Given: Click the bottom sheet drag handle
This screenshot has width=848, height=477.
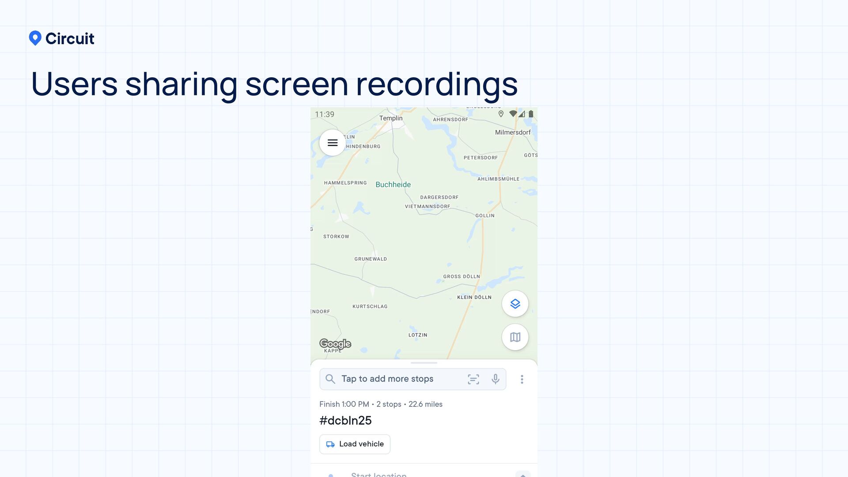Looking at the screenshot, I should 424,363.
